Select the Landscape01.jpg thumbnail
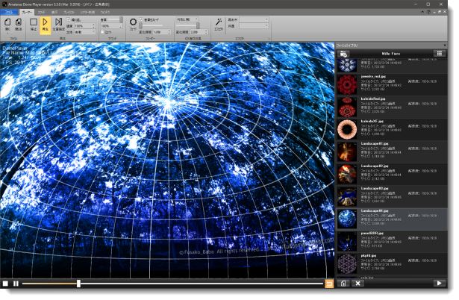 tap(347, 151)
